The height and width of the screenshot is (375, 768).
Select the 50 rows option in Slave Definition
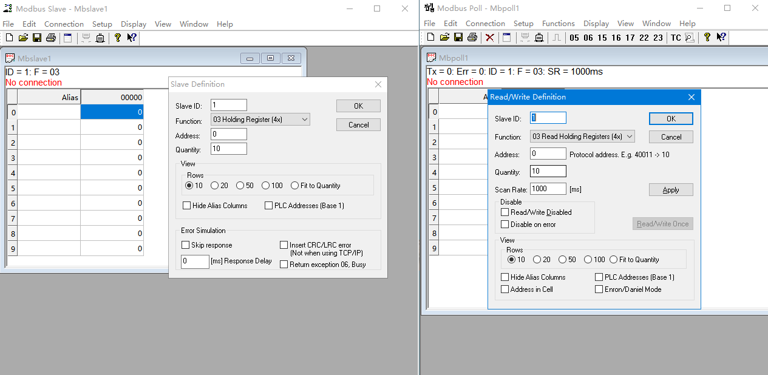click(240, 186)
